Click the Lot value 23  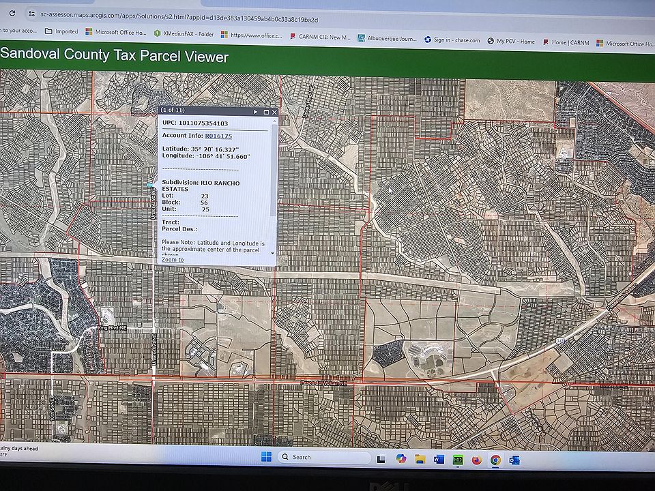pos(204,196)
